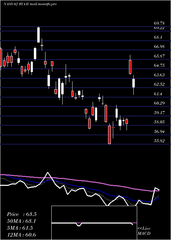171x240 pixels.
Task: Click the Price : 63.5 readout
Action: [22, 214]
